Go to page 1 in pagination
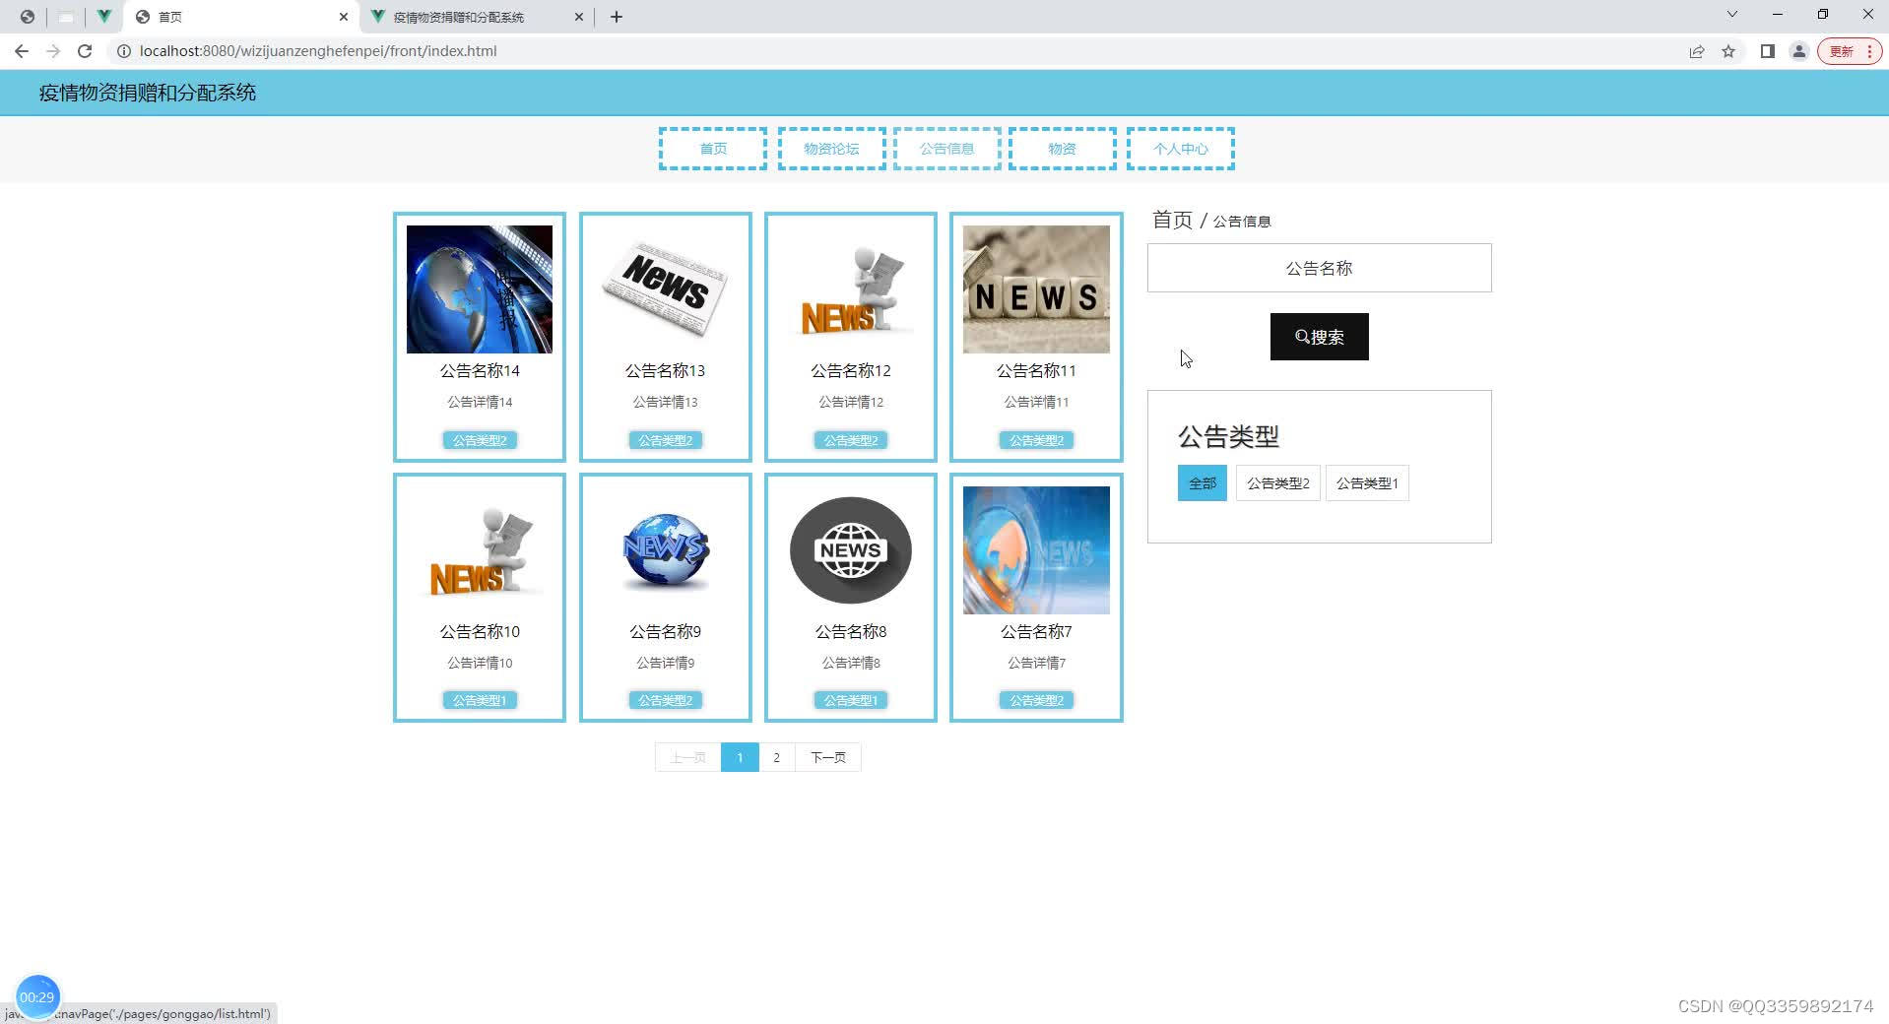Image resolution: width=1889 pixels, height=1024 pixels. [740, 757]
